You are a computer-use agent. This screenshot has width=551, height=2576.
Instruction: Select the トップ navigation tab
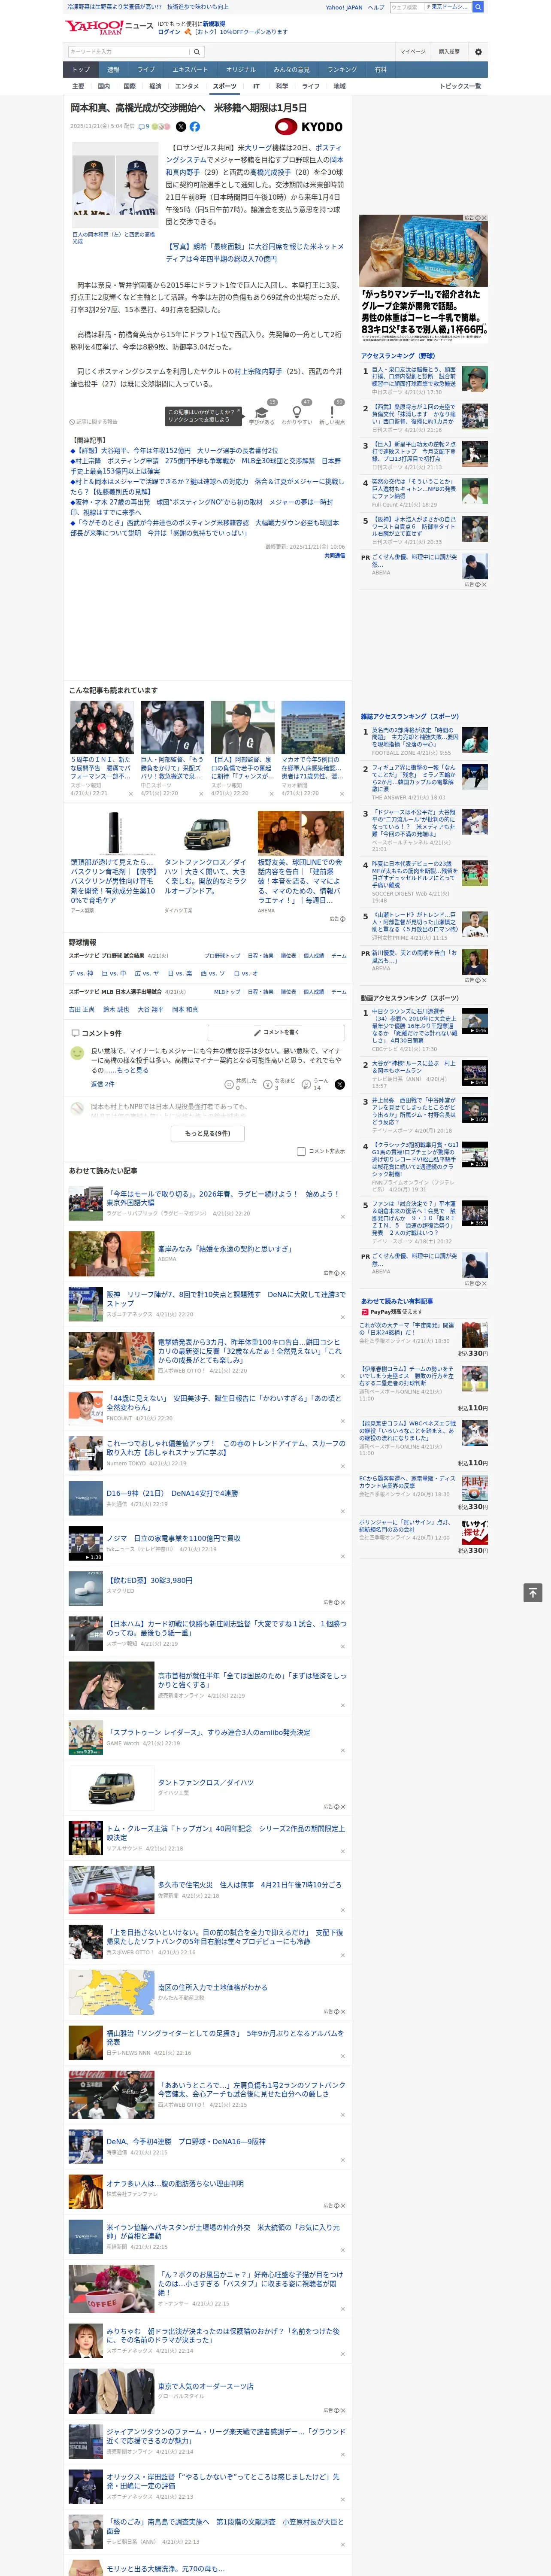click(81, 70)
